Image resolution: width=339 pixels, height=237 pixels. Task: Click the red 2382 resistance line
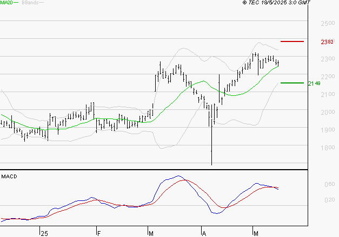point(292,41)
